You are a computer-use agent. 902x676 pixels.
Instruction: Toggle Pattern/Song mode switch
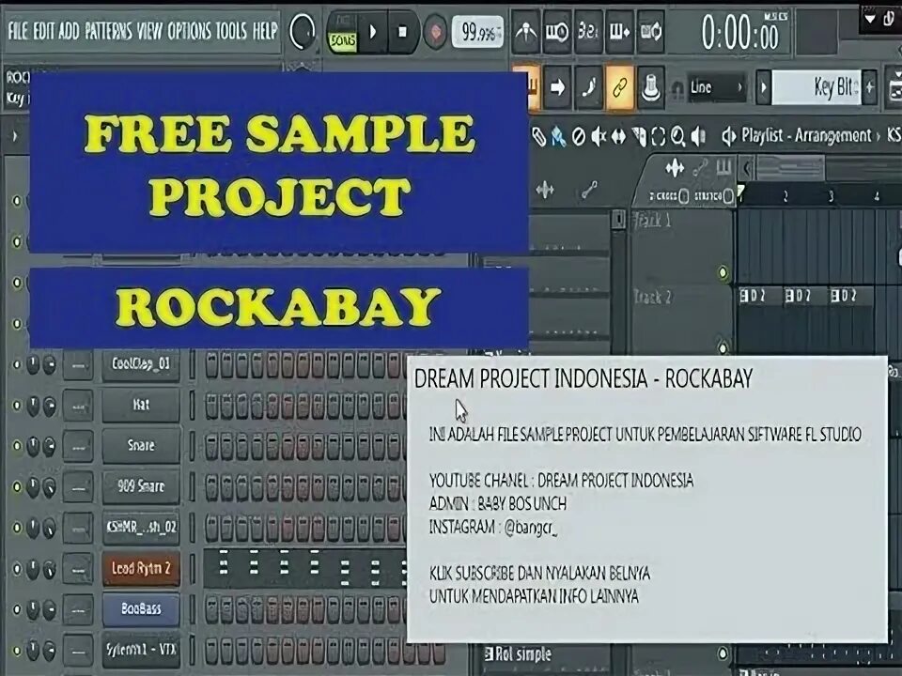tap(342, 32)
